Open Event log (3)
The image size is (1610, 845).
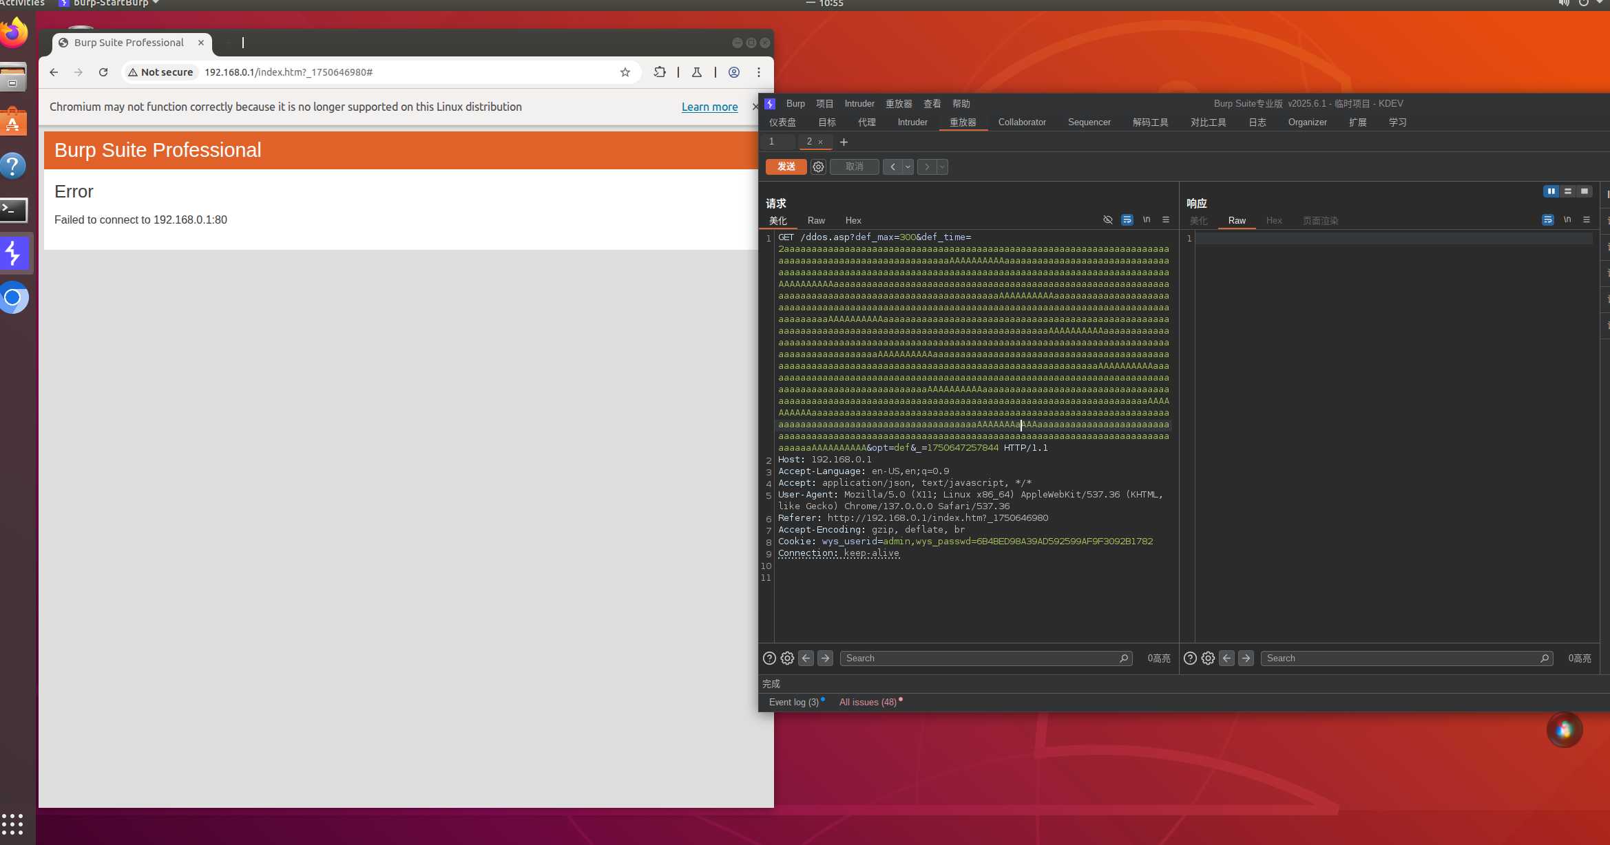(794, 703)
